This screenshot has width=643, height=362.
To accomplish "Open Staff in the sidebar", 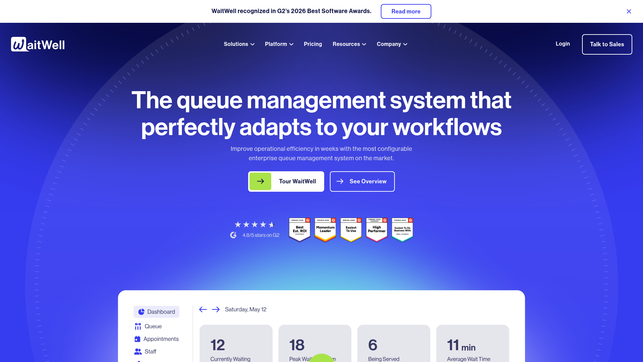I will click(x=145, y=352).
